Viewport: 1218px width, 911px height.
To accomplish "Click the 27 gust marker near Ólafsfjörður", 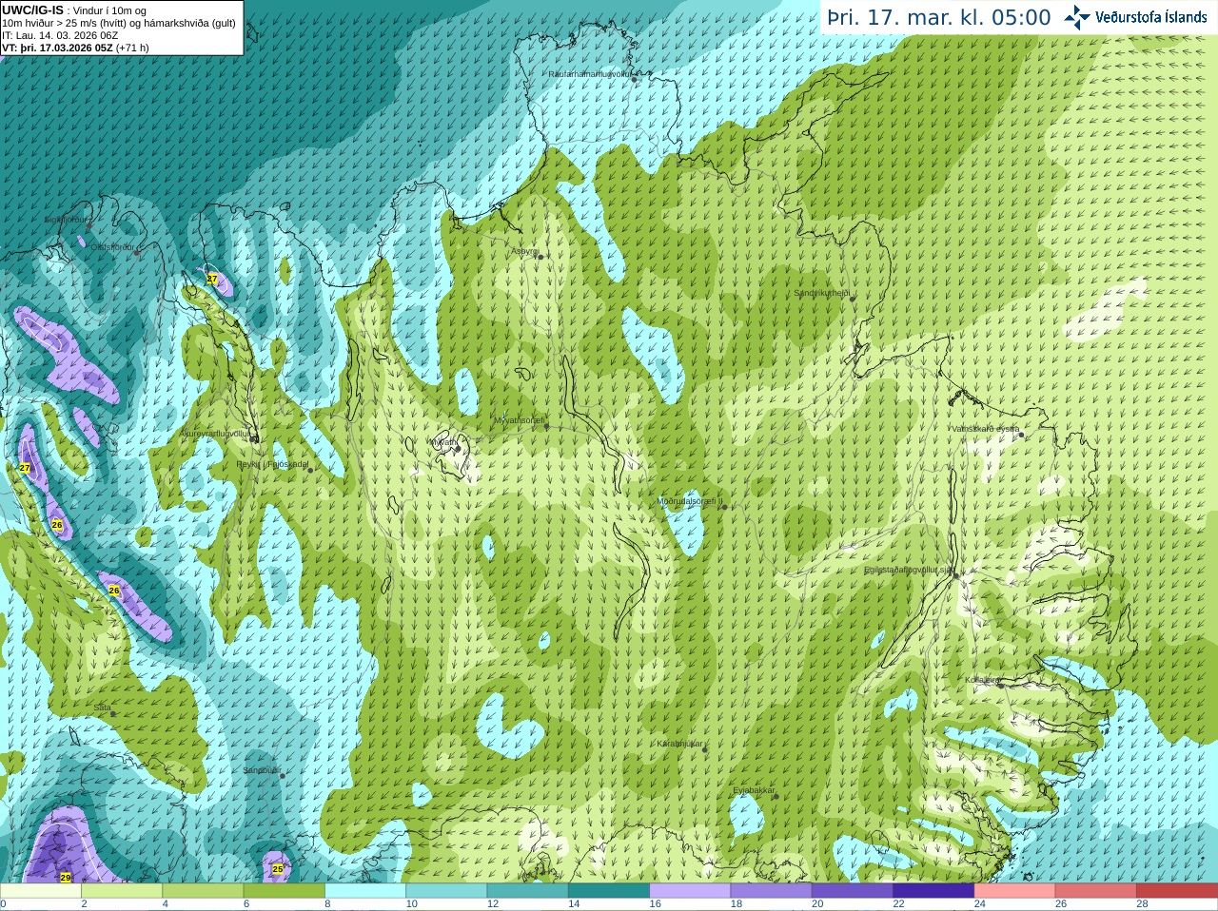I will 212,279.
